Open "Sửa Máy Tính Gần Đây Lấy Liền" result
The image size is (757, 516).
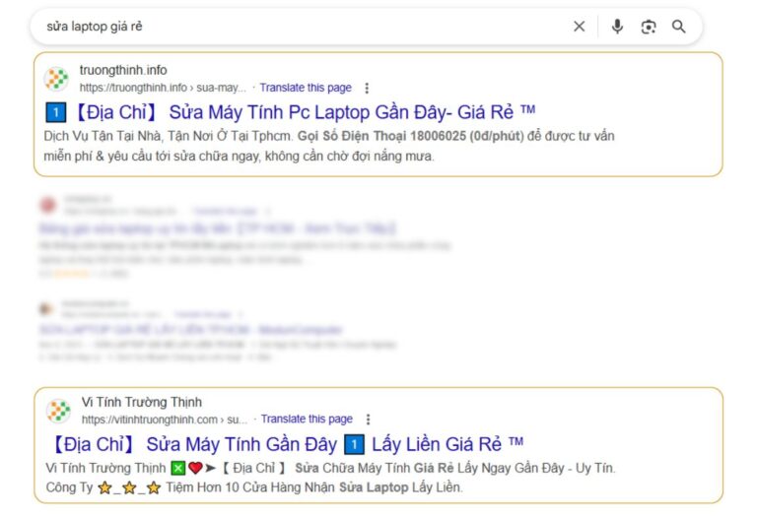[286, 443]
